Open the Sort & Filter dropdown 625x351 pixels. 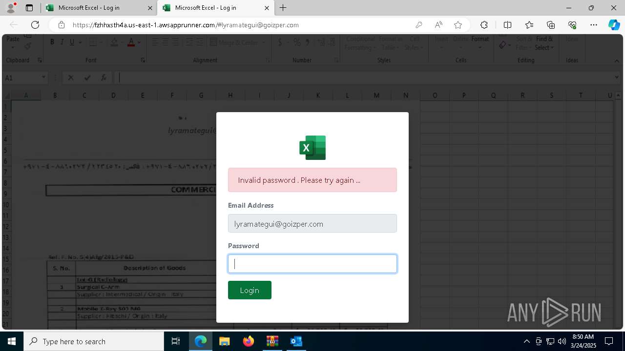pyautogui.click(x=524, y=43)
